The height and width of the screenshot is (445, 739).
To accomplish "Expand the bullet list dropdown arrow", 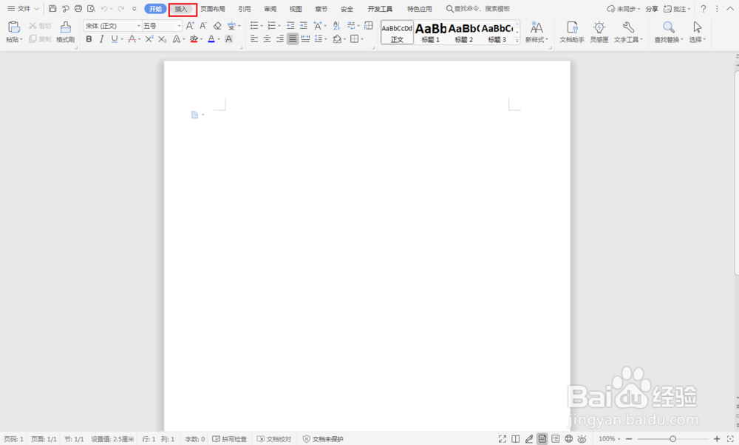I will point(262,25).
